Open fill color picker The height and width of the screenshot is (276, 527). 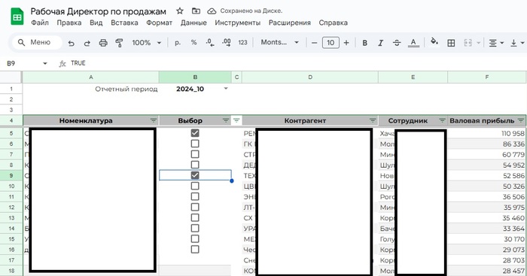[x=434, y=41]
